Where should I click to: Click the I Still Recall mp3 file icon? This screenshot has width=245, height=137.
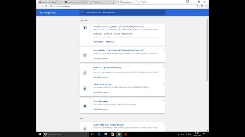(x=85, y=129)
